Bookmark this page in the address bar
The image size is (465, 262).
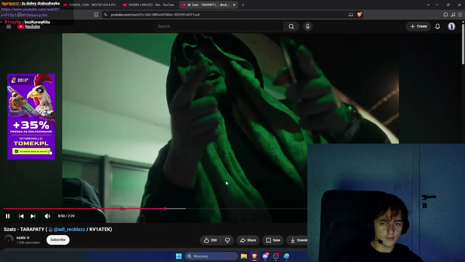tap(96, 15)
